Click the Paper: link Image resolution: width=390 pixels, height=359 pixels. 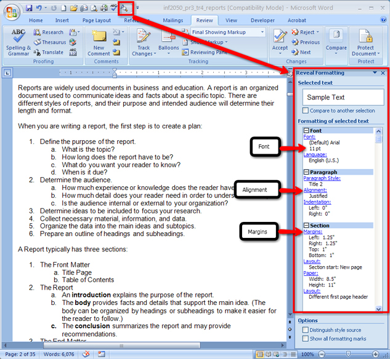[x=311, y=273]
